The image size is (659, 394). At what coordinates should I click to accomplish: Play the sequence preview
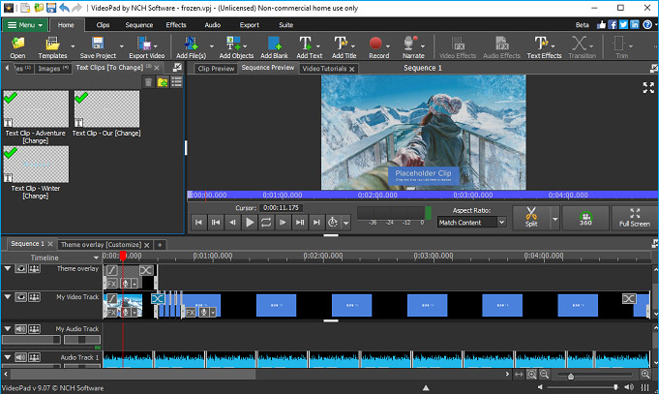pyautogui.click(x=250, y=222)
